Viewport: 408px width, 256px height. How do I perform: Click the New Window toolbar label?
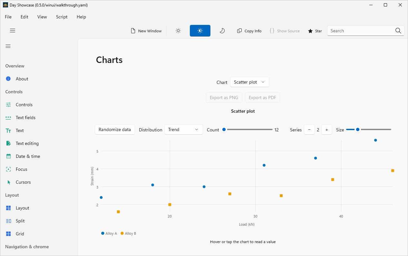pos(150,31)
